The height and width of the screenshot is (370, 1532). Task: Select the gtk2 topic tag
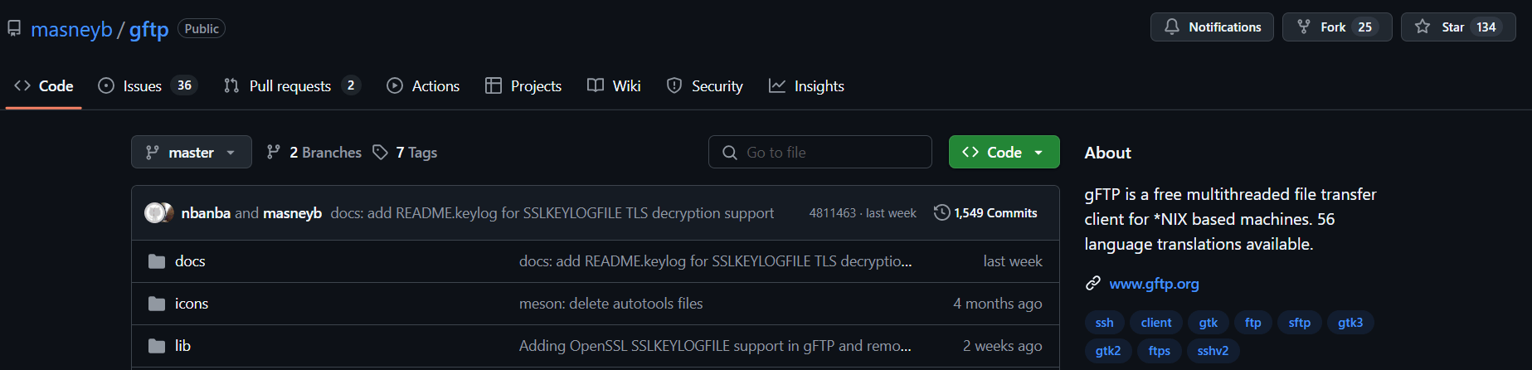click(1108, 351)
